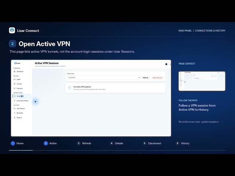Open Connection History in the sidebar
This screenshot has width=235, height=176.
(x=22, y=100)
